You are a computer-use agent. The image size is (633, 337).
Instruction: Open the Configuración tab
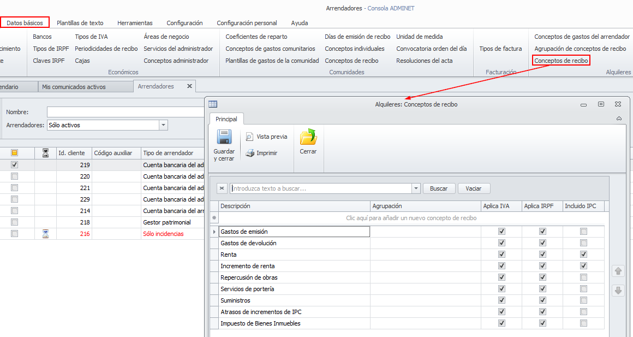(184, 23)
